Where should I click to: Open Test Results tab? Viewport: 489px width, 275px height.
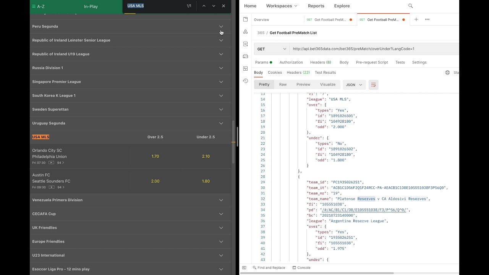[x=325, y=73]
